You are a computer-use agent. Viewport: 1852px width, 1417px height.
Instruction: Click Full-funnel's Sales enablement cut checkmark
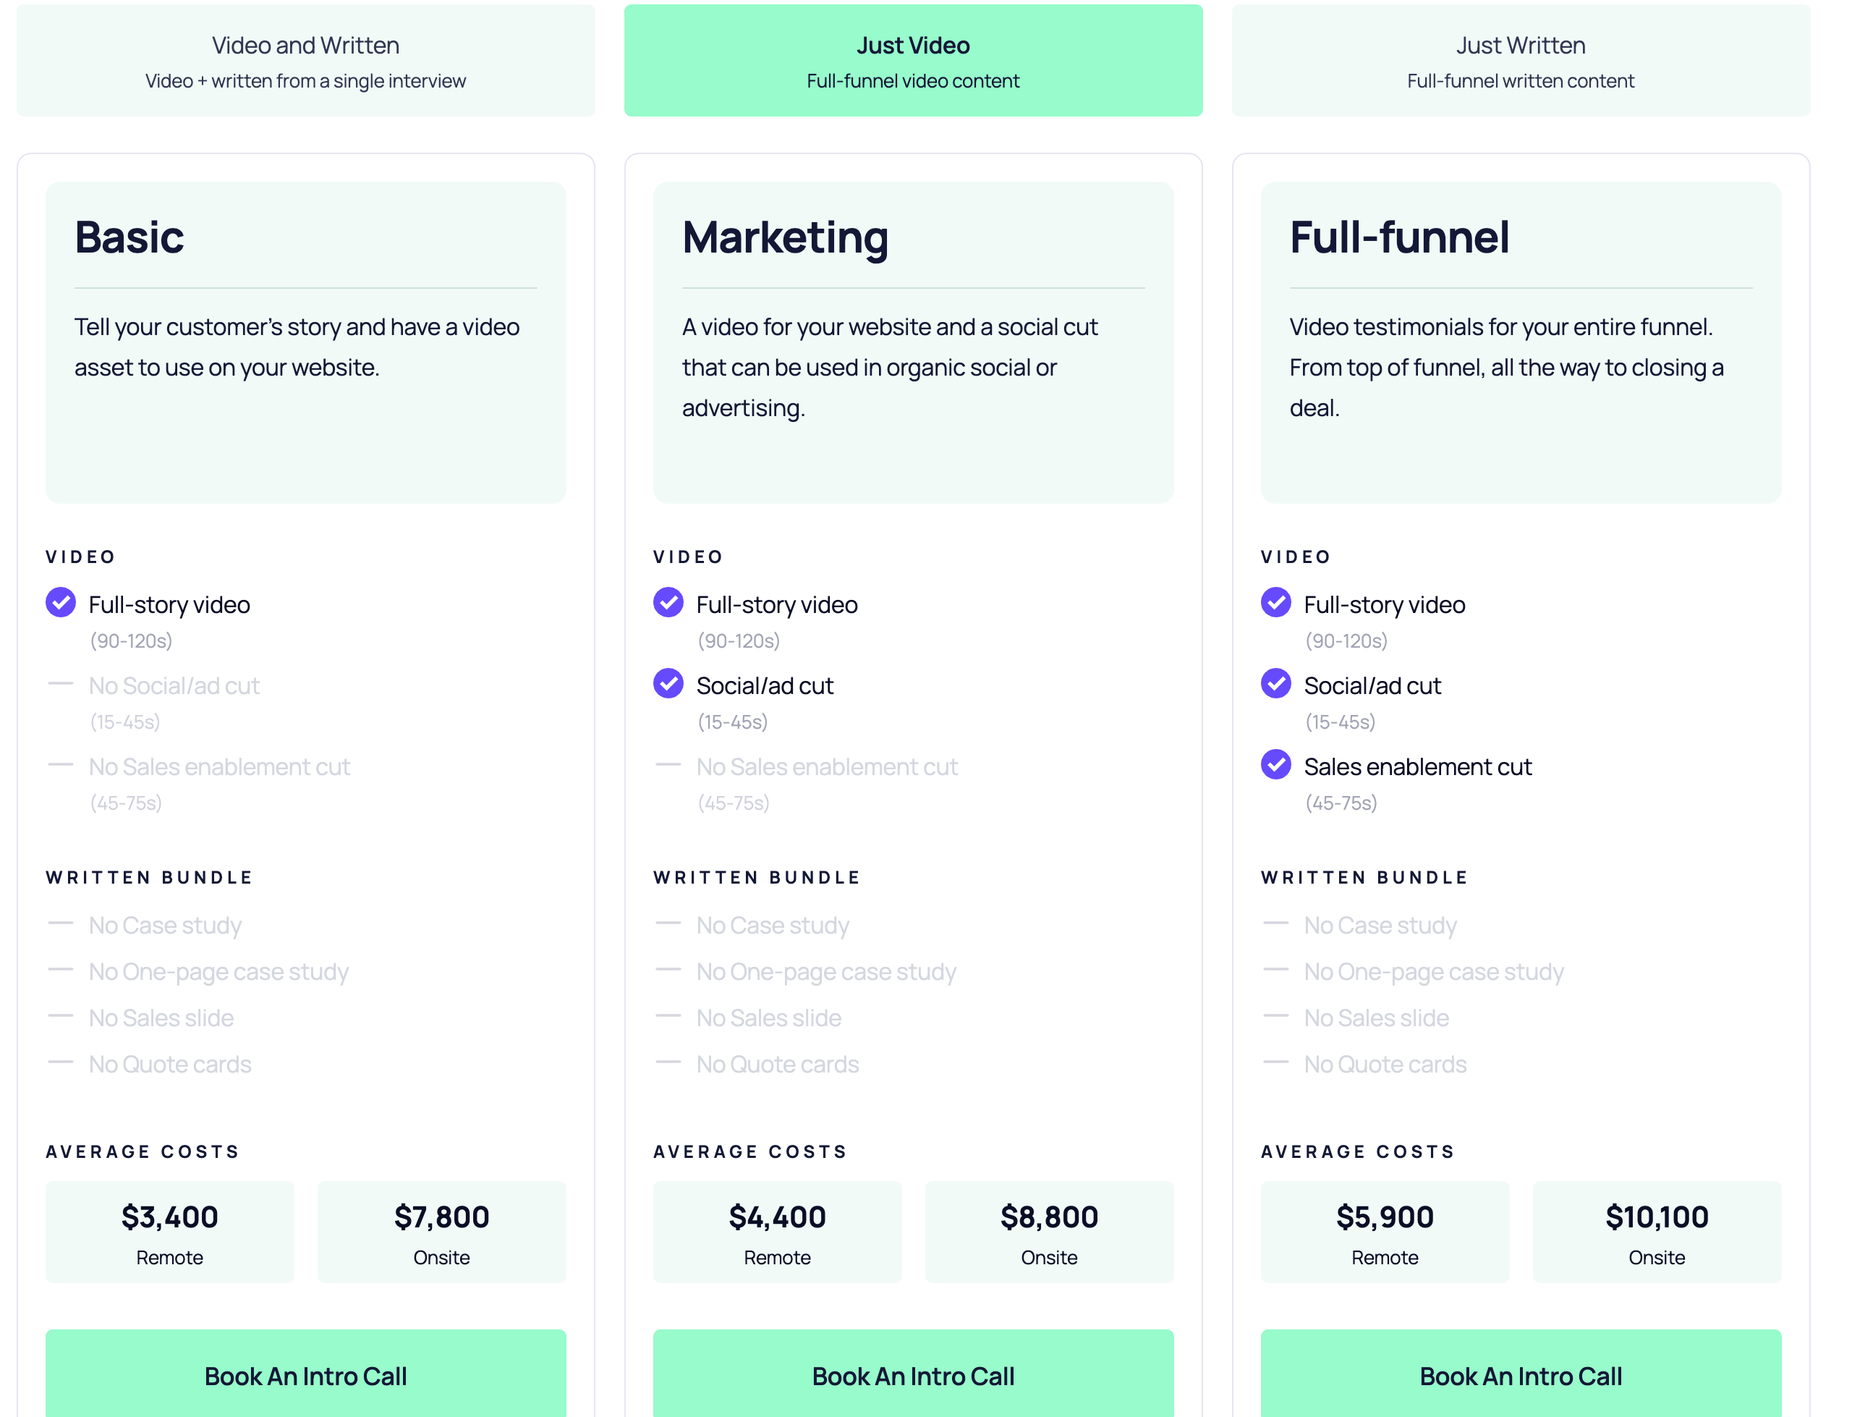[x=1275, y=764]
